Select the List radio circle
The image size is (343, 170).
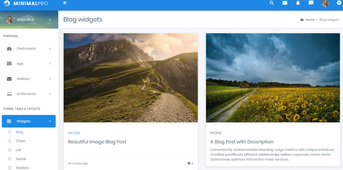click(10, 150)
